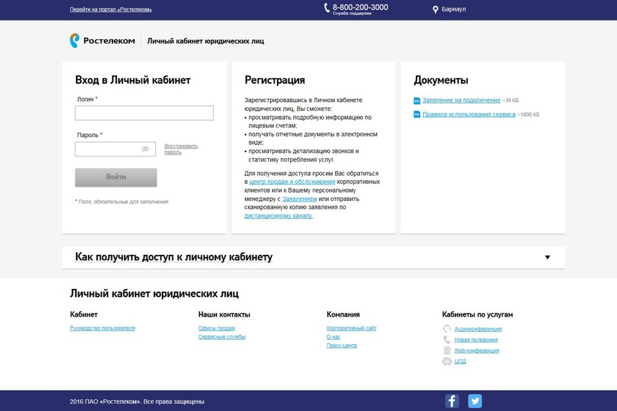Click the Аудиоконференция headset icon

(x=447, y=329)
